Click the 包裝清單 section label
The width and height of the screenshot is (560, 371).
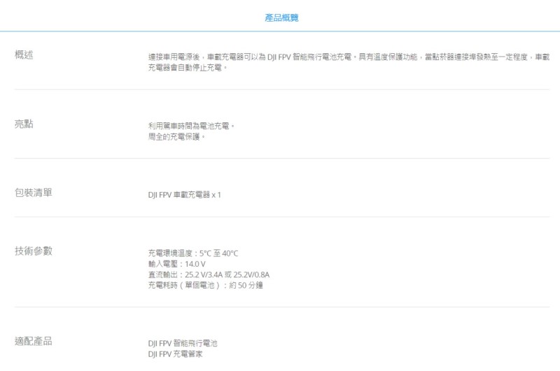(x=33, y=192)
